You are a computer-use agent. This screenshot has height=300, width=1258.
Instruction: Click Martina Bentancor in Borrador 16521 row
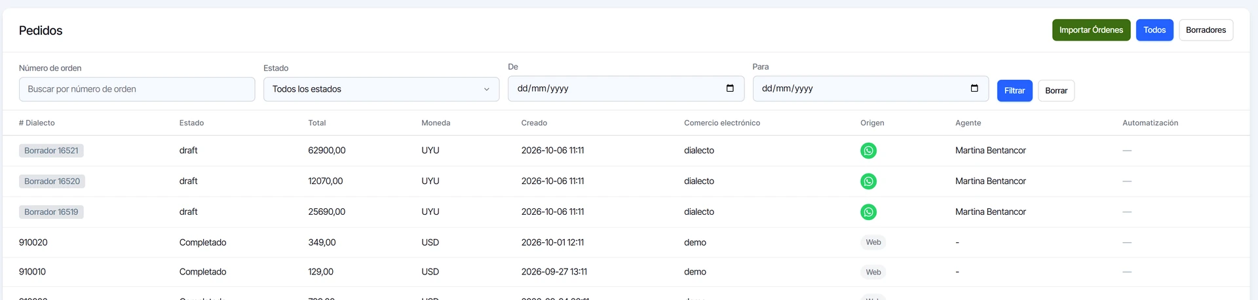click(991, 151)
